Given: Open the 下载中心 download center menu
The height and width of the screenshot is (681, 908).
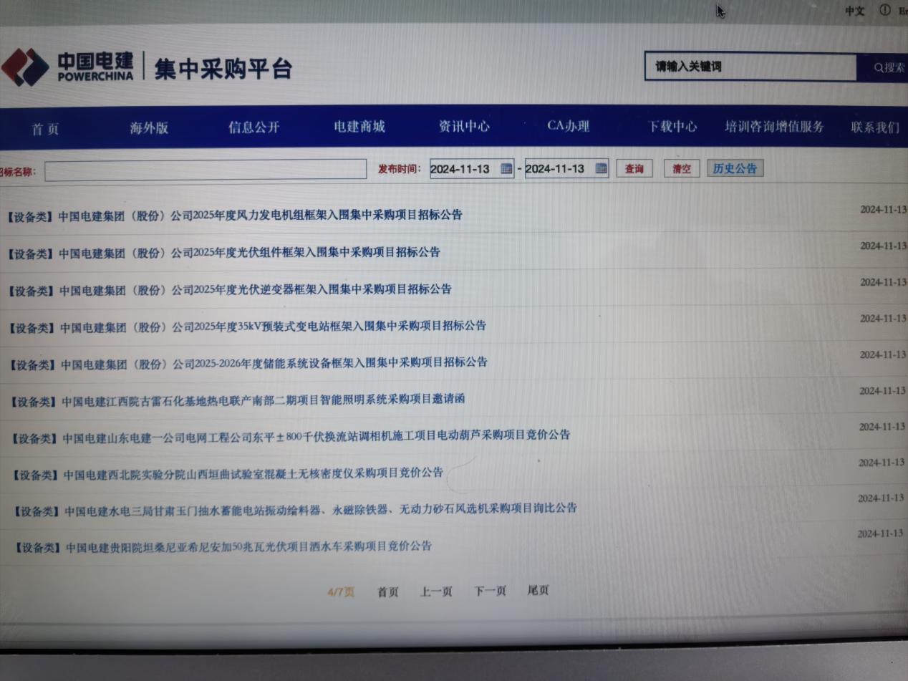Looking at the screenshot, I should coord(672,126).
